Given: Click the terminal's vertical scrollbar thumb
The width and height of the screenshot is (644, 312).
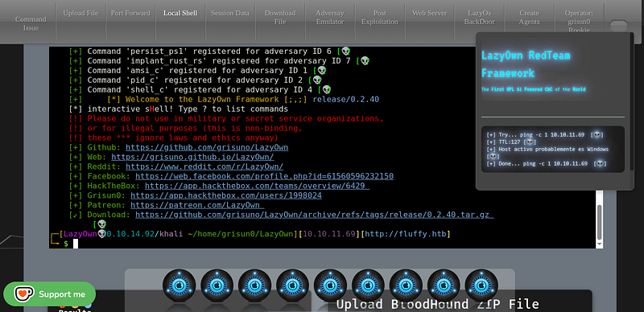Looking at the screenshot, I should pyautogui.click(x=600, y=222).
